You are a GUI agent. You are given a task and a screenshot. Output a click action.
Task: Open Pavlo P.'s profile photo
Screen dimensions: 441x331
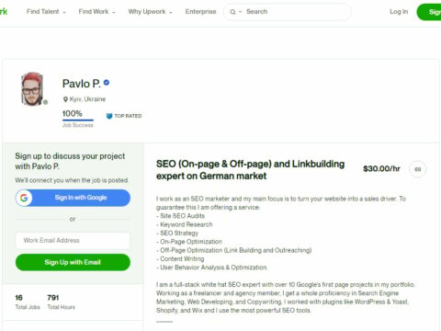click(32, 89)
